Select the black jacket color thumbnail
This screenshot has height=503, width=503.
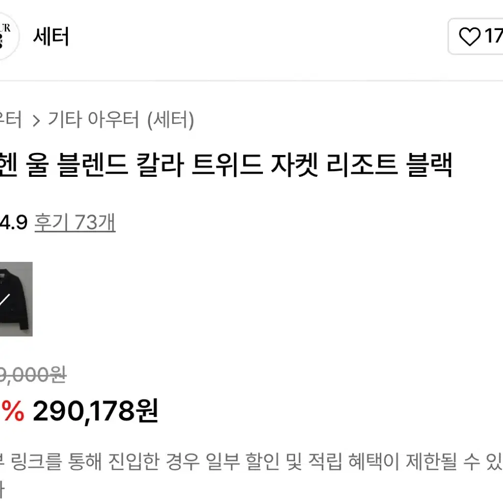coord(16,299)
